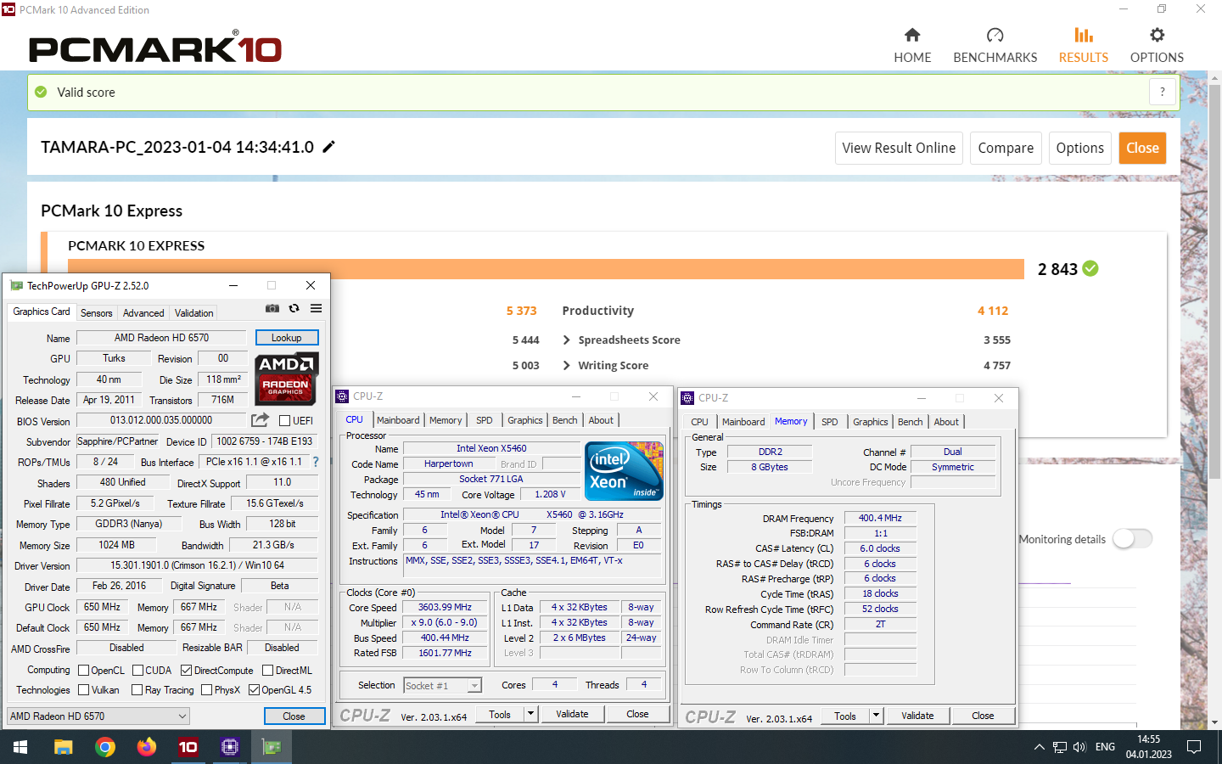Open GPU-Z hamburger menu
The image size is (1222, 764).
(316, 309)
